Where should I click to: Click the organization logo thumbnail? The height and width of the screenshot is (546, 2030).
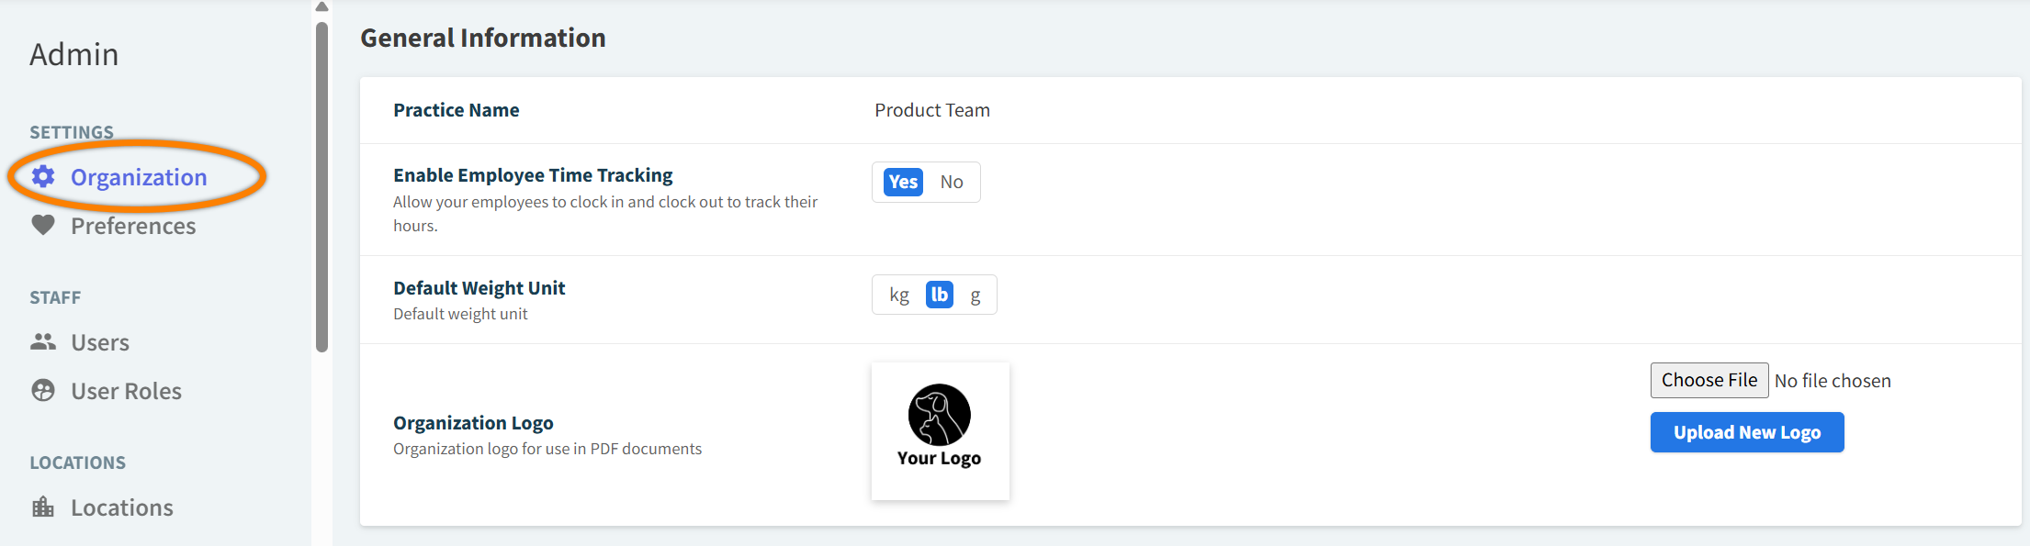[940, 430]
